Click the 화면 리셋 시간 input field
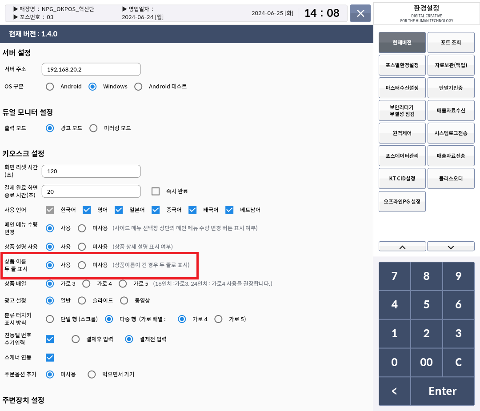This screenshot has height=411, width=480. pos(91,172)
